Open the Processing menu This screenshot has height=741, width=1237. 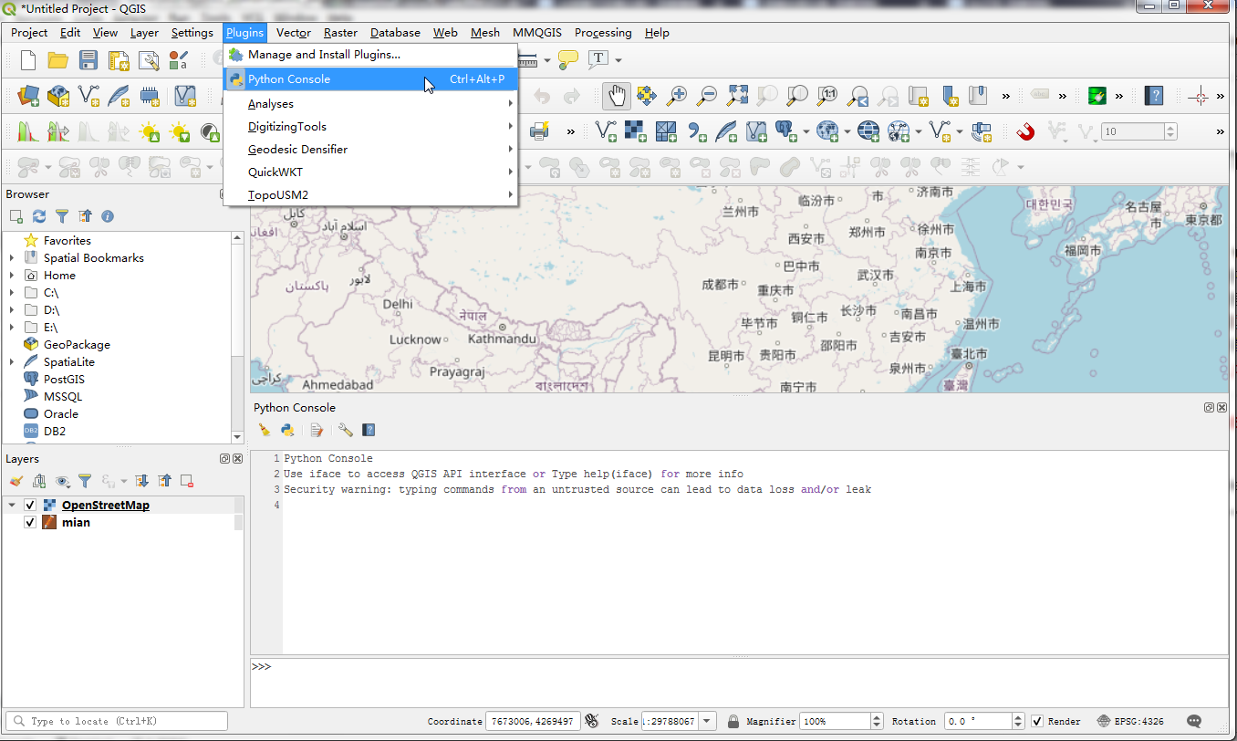(603, 33)
